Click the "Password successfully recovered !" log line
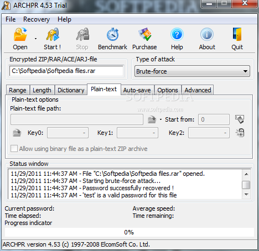 click(92, 188)
